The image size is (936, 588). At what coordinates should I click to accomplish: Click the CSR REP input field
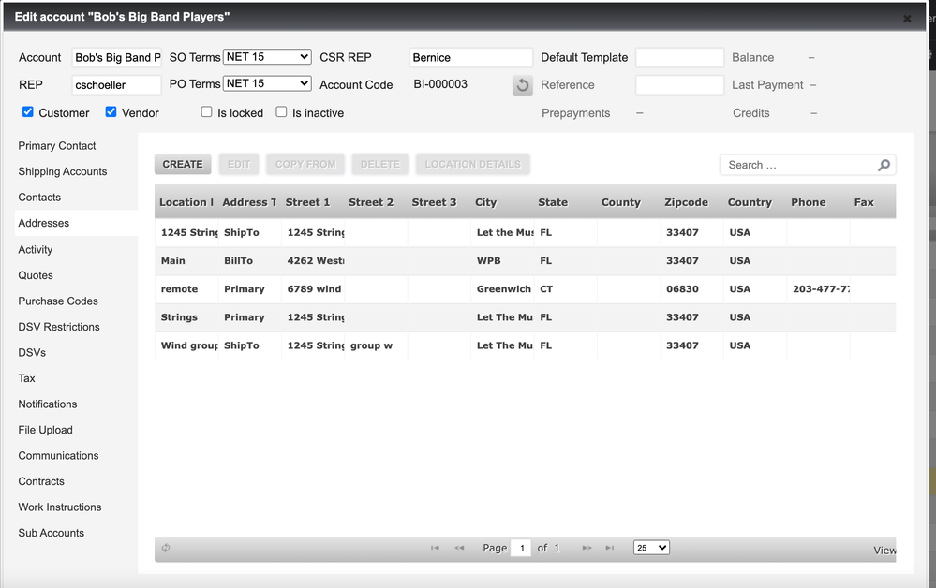click(471, 58)
